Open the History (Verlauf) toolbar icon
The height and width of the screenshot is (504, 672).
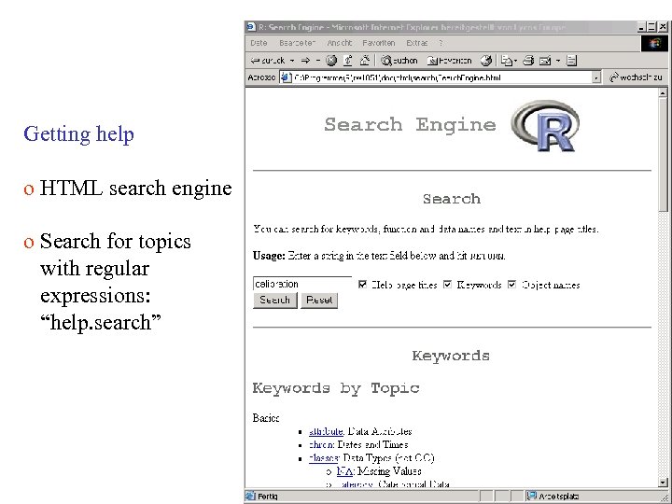coord(485,61)
